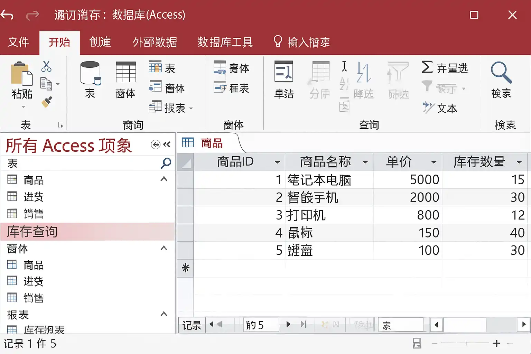Screen dimensions: 531x354
Task: Go to next record using navigation arrow
Action: [288, 324]
